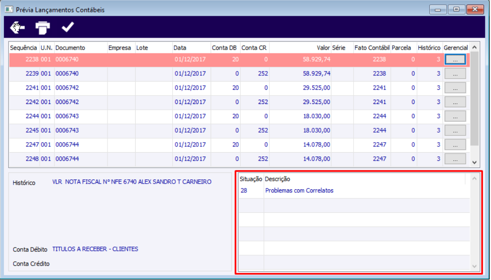Click the back arrow hand icon
Image resolution: width=491 pixels, height=280 pixels.
17,28
